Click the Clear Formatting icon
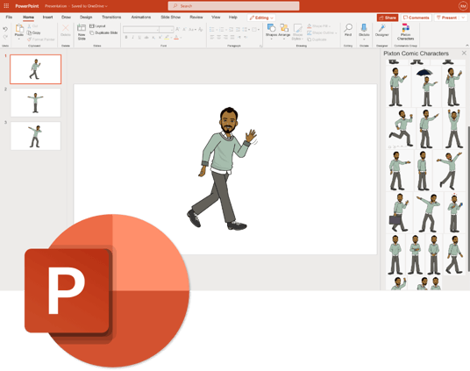Viewport: 470px width, 371px height. pyautogui.click(x=201, y=30)
